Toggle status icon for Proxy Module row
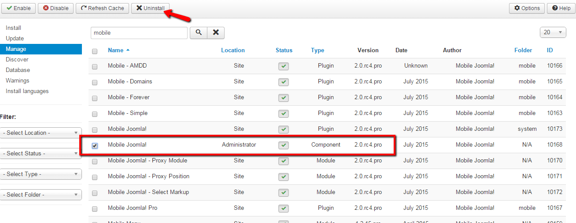The image size is (576, 223). coord(284,161)
